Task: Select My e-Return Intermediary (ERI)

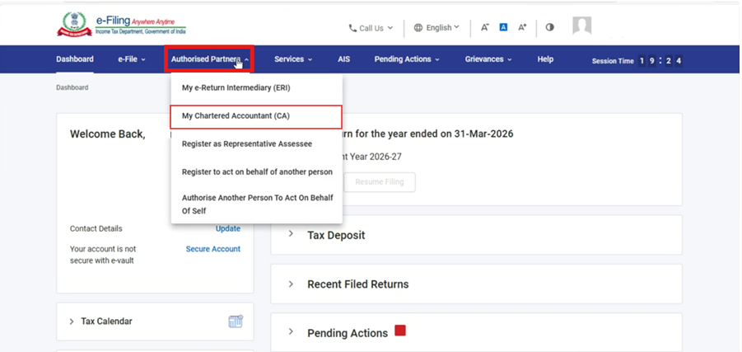Action: 236,87
